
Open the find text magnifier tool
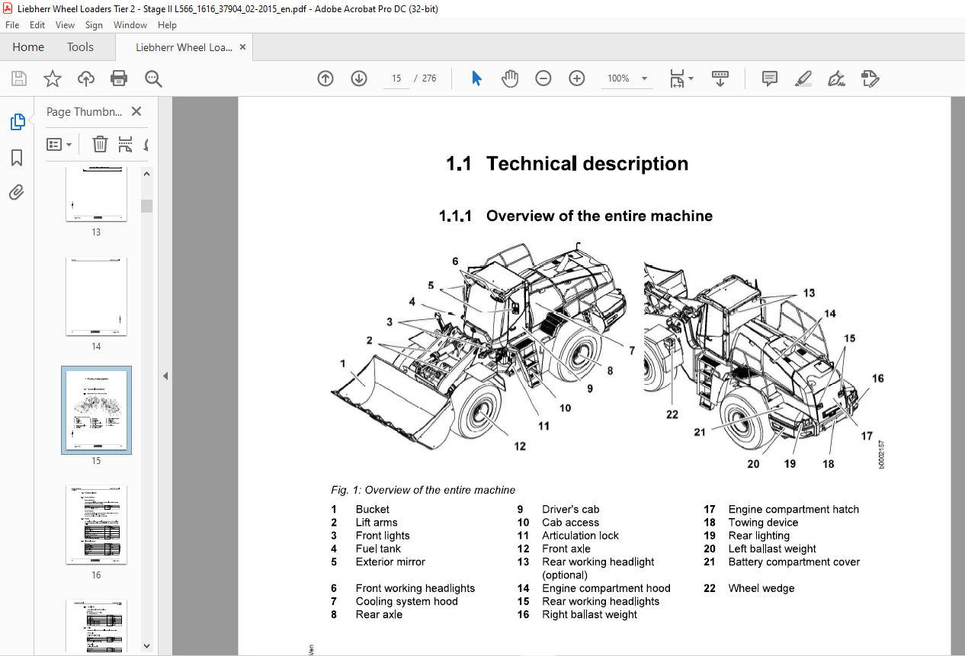tap(154, 78)
